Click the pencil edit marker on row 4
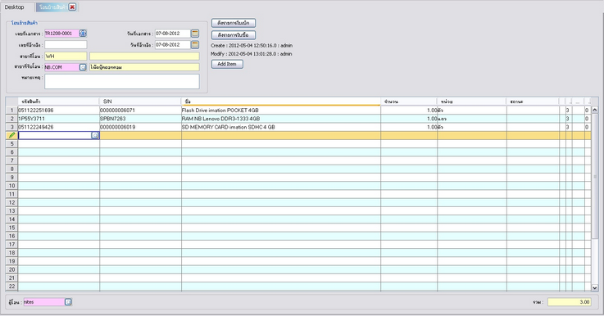Viewport: 604px width, 316px height. coord(12,135)
